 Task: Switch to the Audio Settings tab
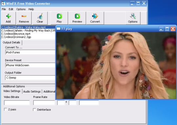pos(32,91)
